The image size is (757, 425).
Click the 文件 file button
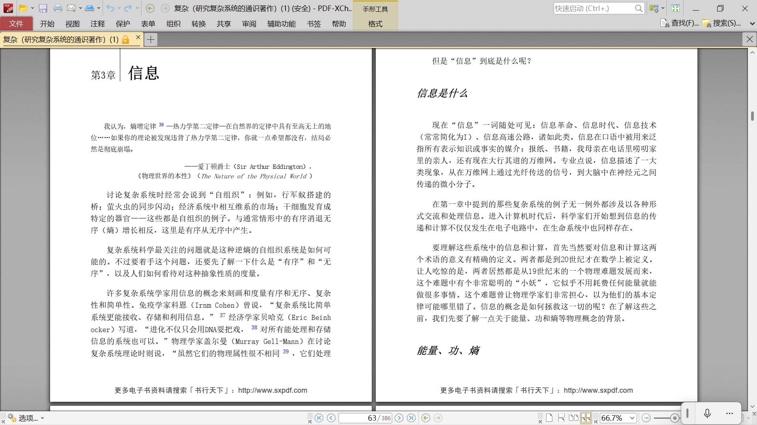(x=16, y=24)
